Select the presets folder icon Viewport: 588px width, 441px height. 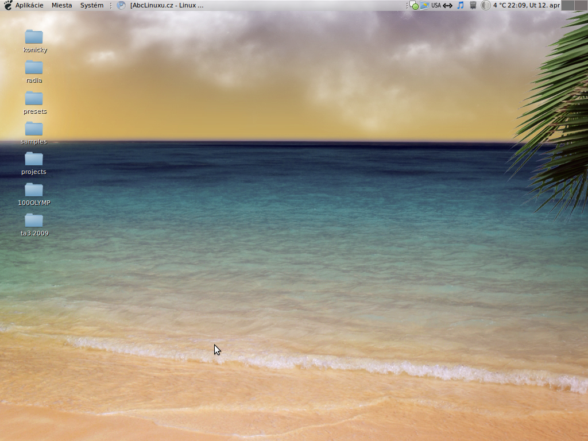tap(34, 98)
